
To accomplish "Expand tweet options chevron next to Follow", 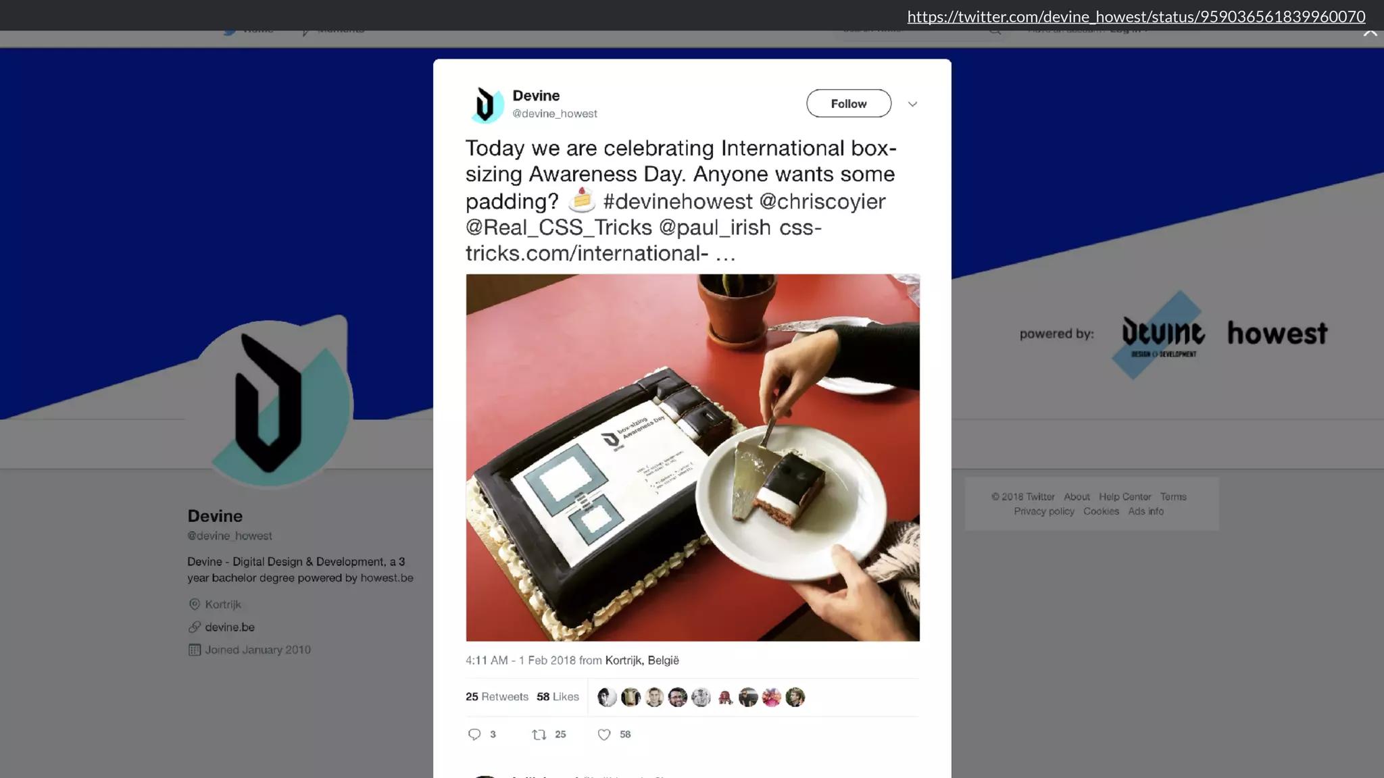I will point(912,104).
